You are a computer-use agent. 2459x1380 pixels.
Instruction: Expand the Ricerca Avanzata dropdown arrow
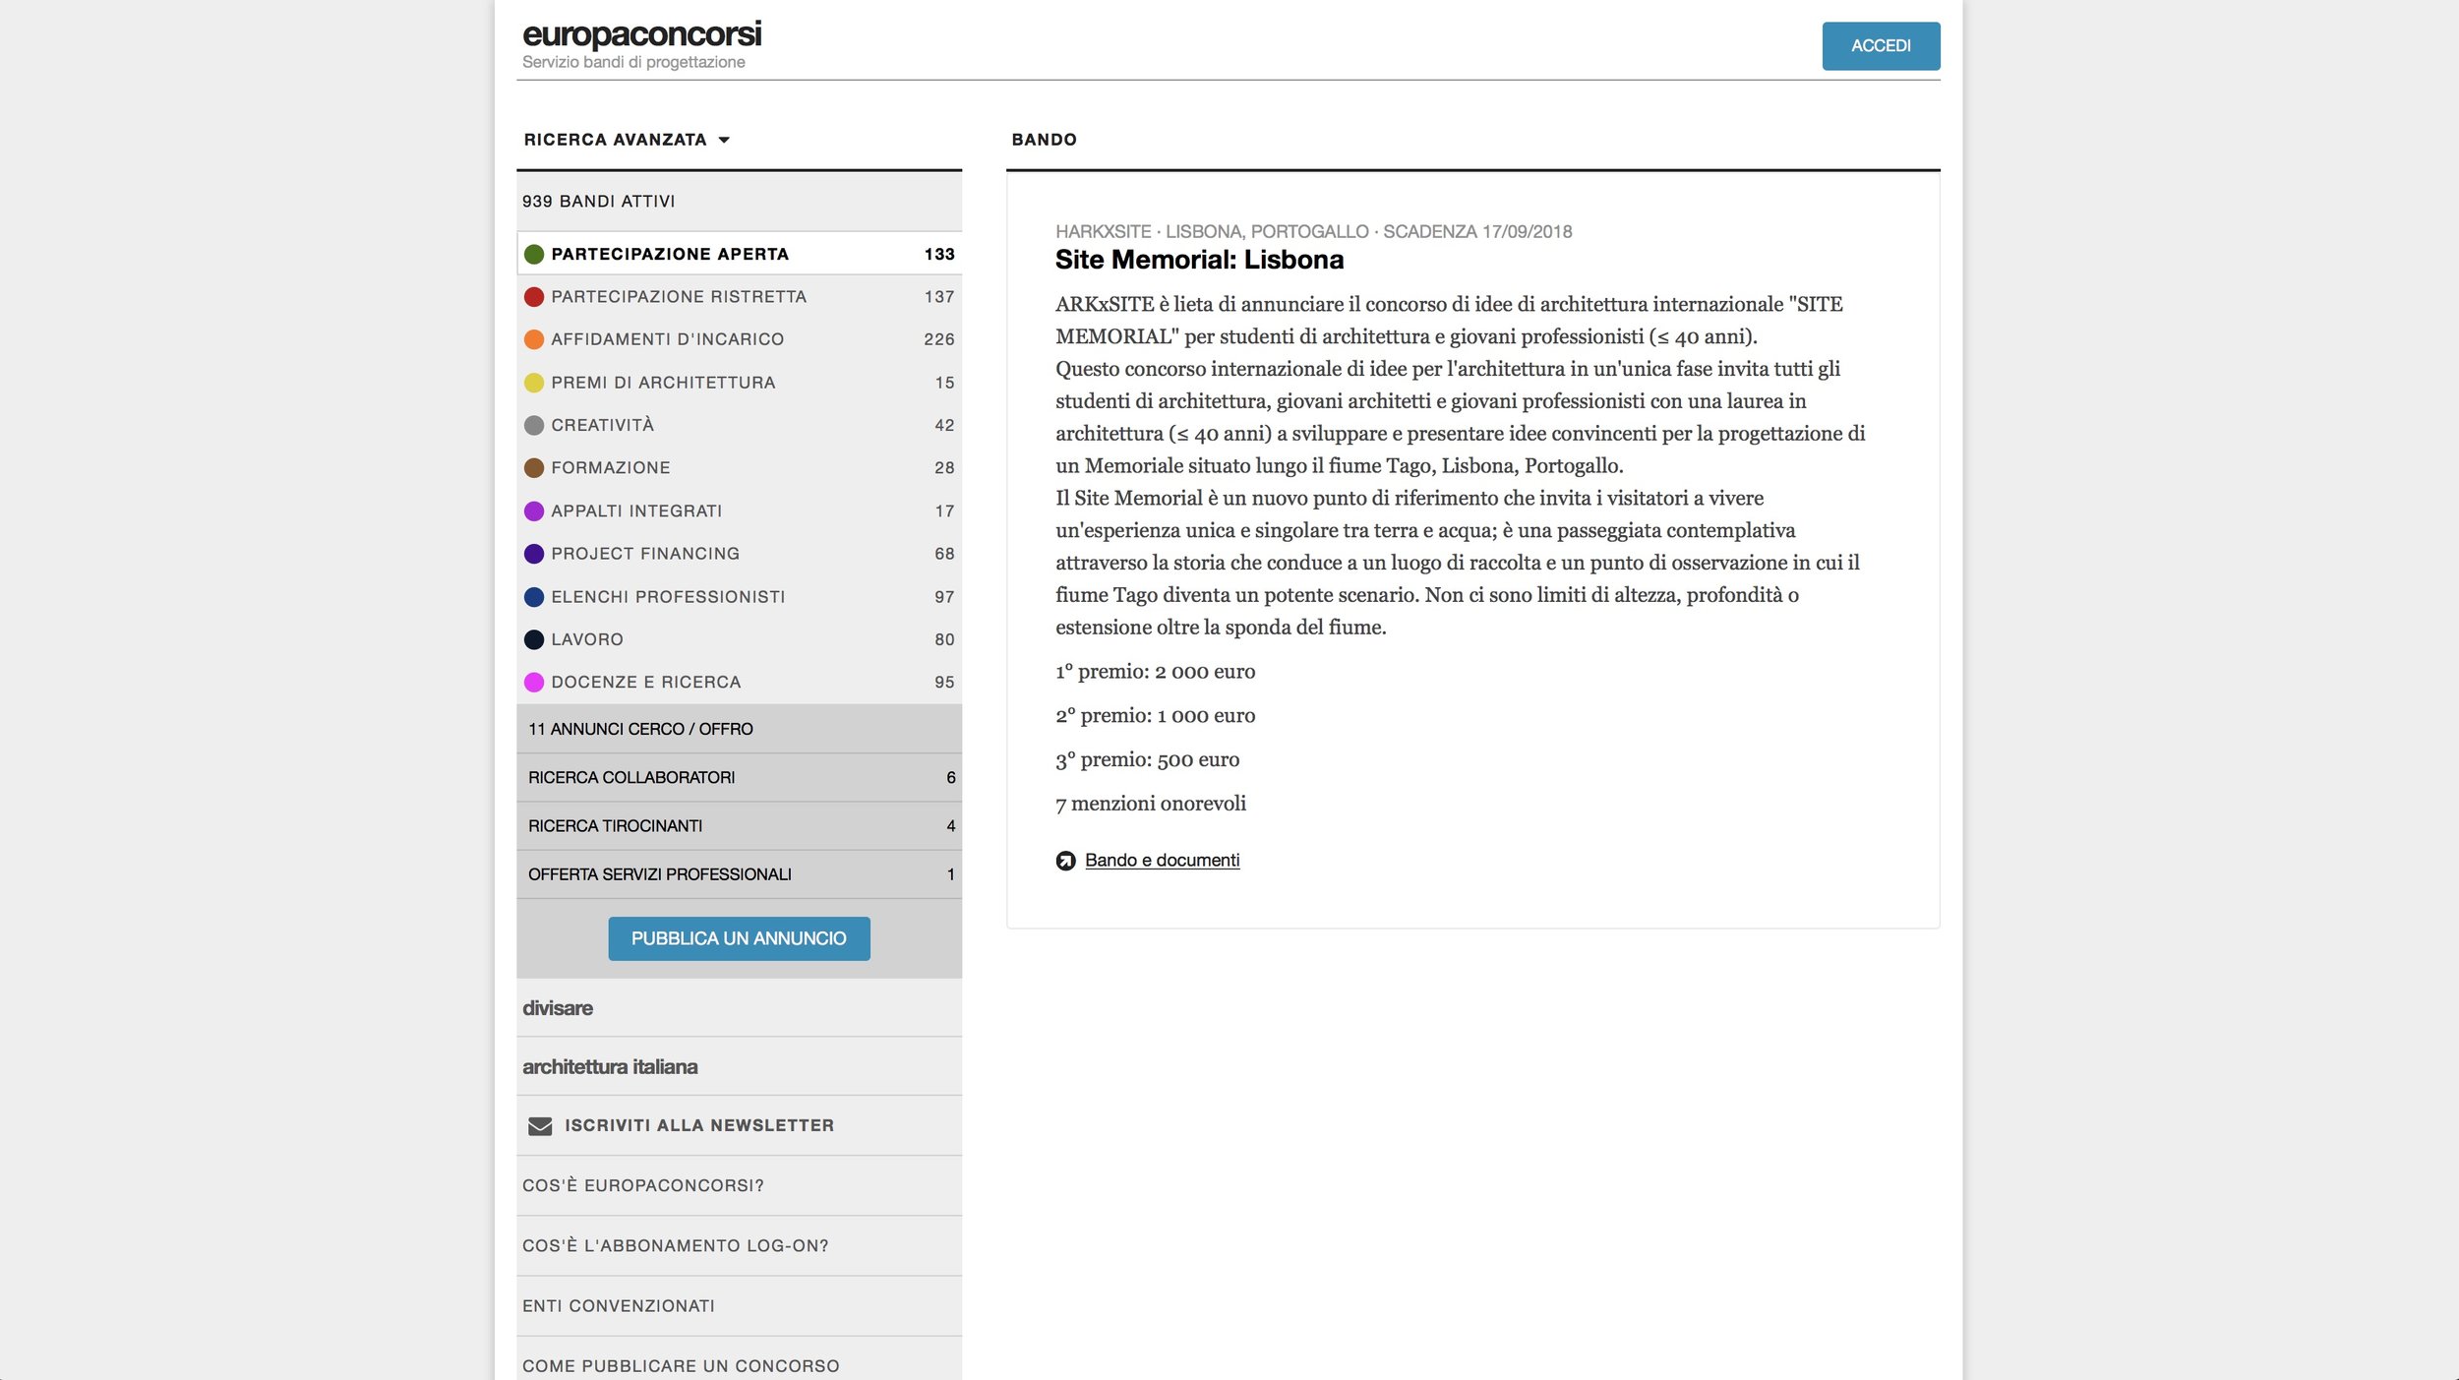pyautogui.click(x=724, y=141)
